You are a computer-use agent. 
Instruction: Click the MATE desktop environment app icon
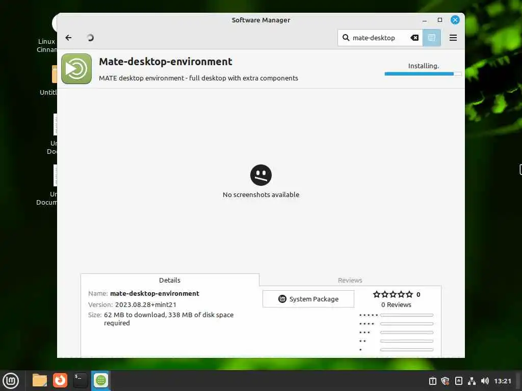click(x=76, y=69)
